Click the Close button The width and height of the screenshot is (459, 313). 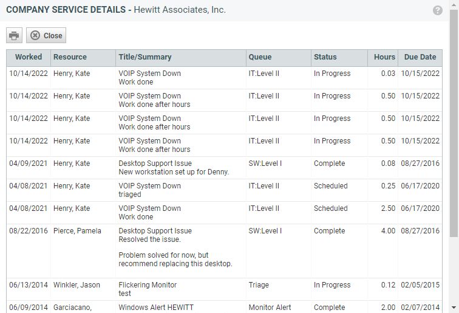46,35
